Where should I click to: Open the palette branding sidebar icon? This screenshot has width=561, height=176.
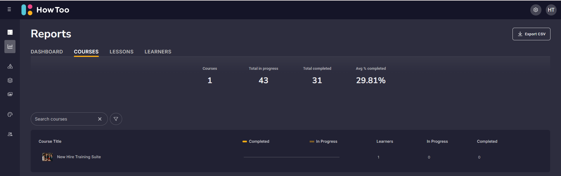10,114
